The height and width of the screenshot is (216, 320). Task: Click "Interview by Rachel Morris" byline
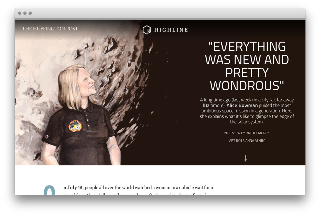[247, 133]
